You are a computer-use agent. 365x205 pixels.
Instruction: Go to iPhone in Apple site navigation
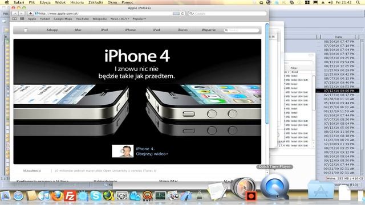[x=130, y=30]
